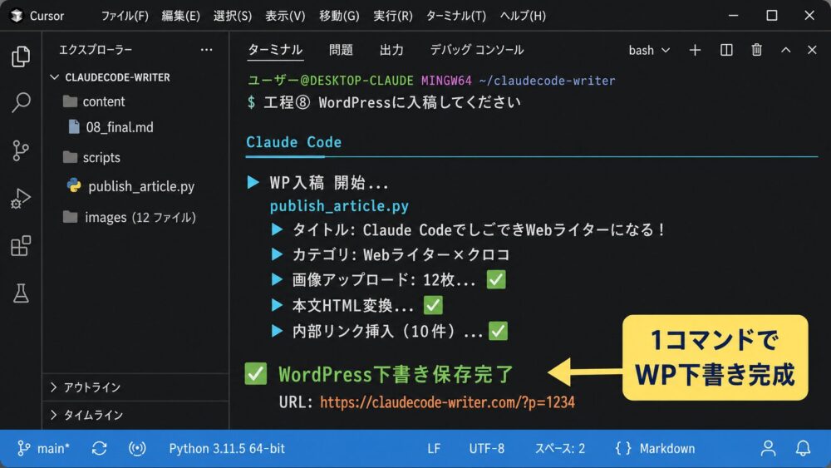Switch to the 問題 tab
831x468 pixels.
click(341, 50)
